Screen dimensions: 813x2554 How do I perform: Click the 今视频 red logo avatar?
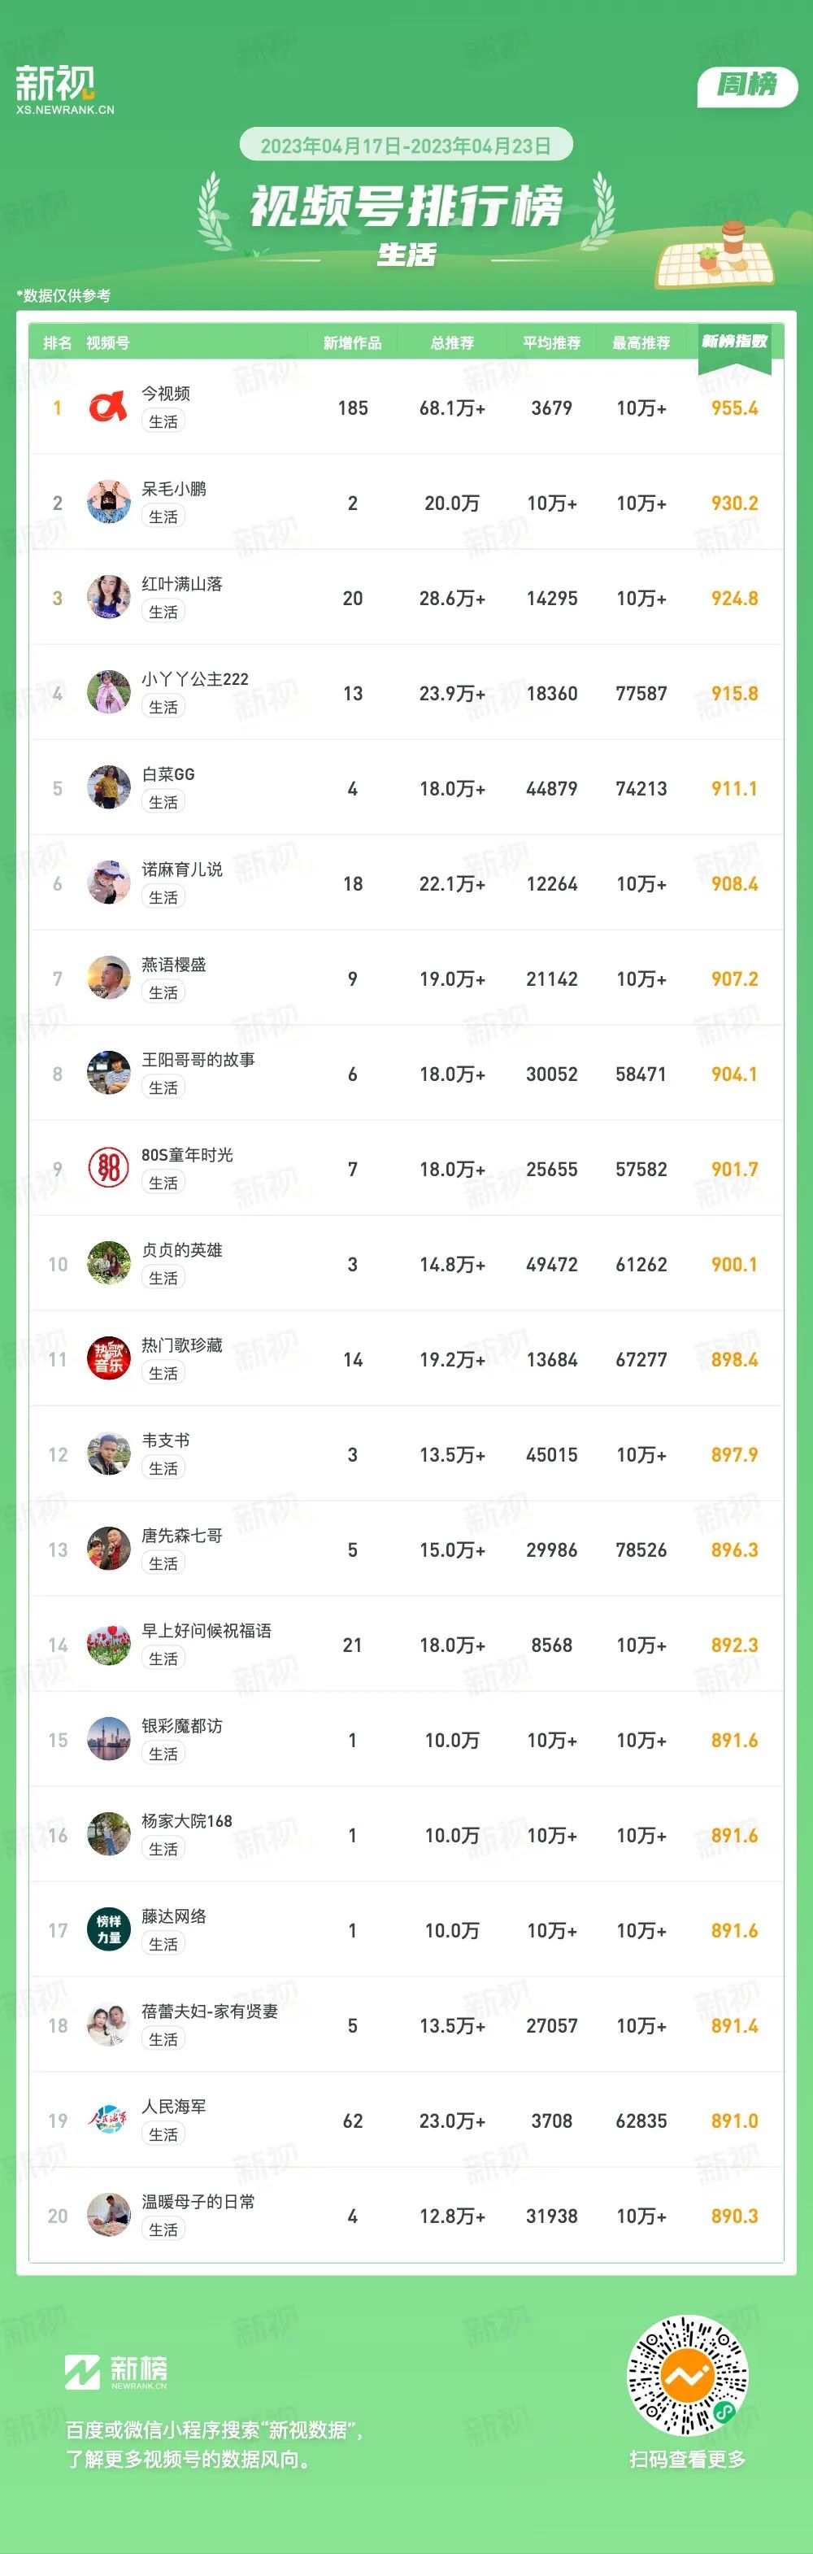coord(108,408)
